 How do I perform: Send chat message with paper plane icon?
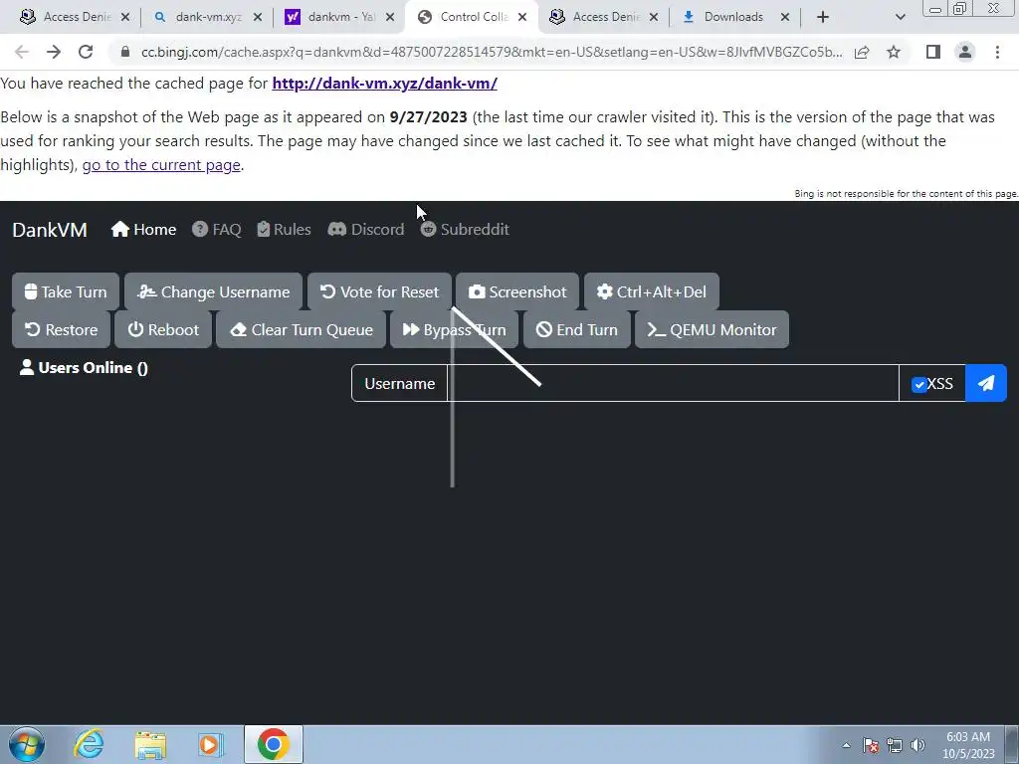[986, 383]
